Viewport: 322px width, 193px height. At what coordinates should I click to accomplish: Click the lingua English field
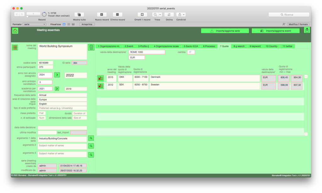point(63,104)
